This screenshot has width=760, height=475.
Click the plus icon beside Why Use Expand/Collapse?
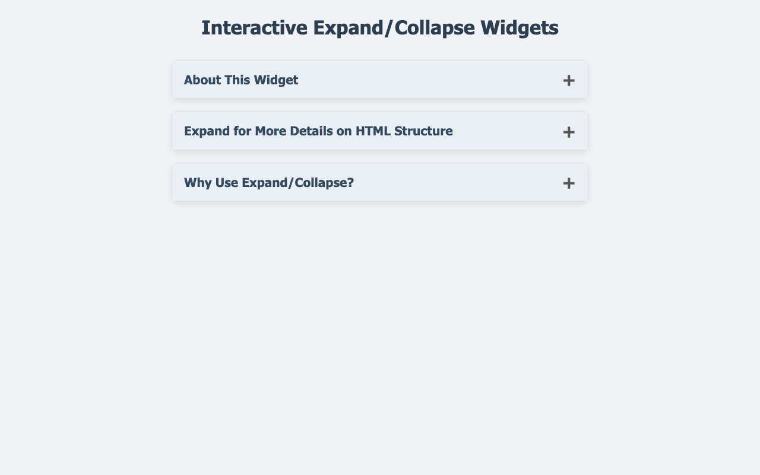pyautogui.click(x=569, y=183)
